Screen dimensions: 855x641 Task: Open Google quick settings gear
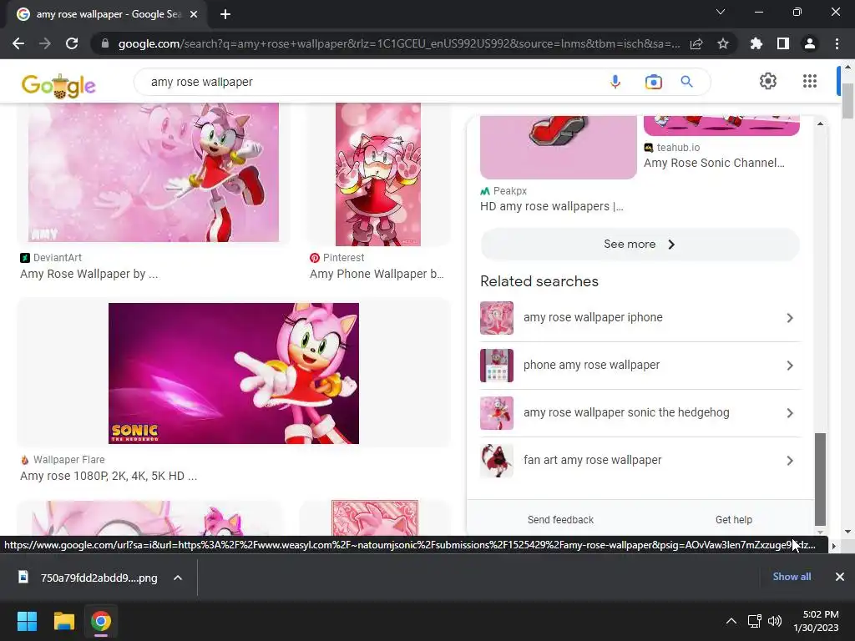pos(768,81)
